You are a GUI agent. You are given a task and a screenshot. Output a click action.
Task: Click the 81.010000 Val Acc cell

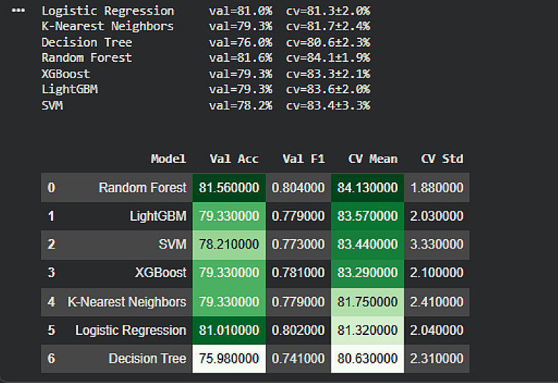coord(229,330)
